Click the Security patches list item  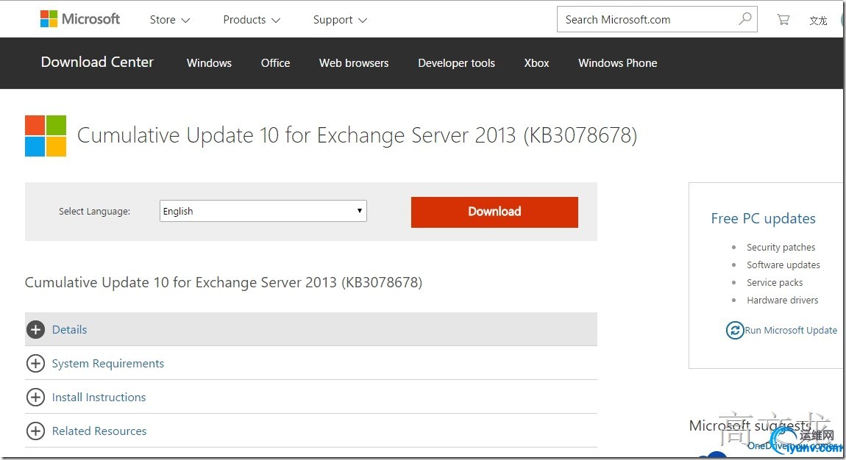coord(781,247)
